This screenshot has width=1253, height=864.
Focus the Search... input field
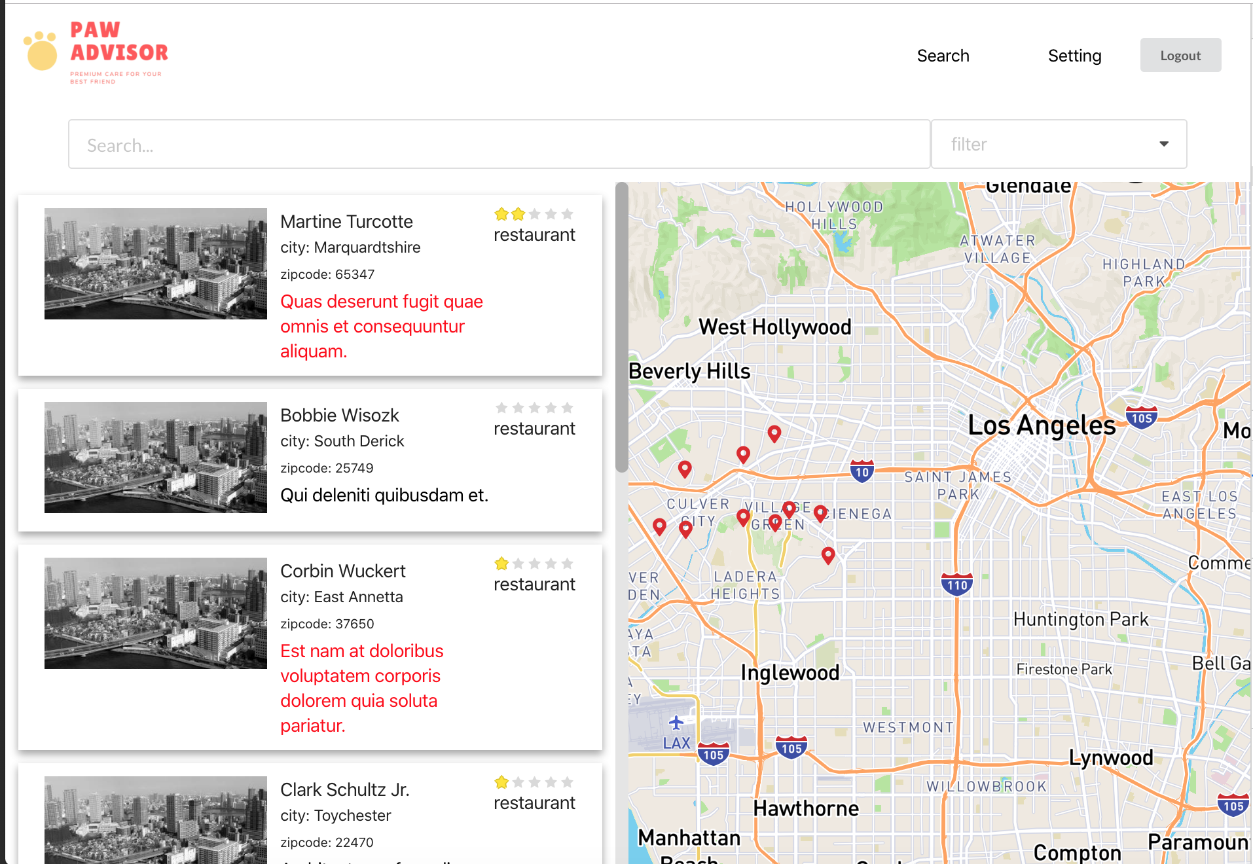click(x=499, y=144)
